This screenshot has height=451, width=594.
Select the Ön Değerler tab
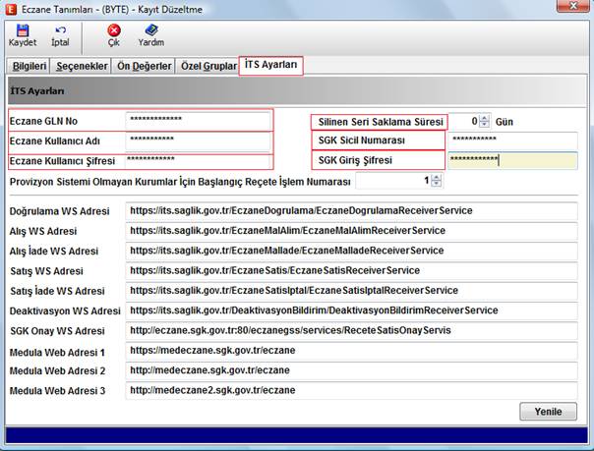pos(144,66)
